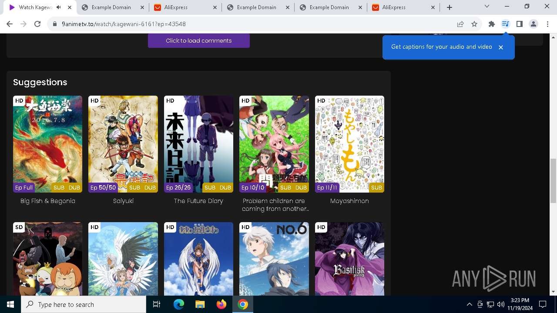Go forward to the next page

click(23, 24)
